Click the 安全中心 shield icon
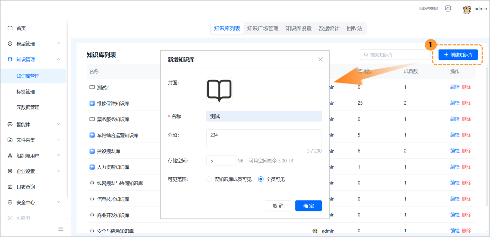This screenshot has width=490, height=237. click(x=10, y=202)
